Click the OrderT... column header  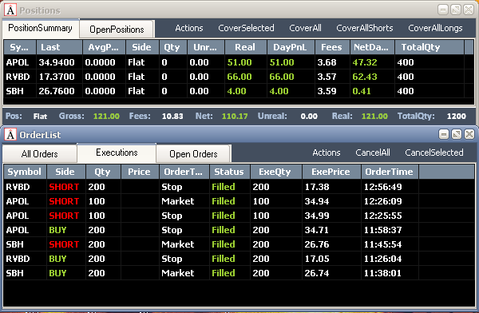pyautogui.click(x=184, y=172)
